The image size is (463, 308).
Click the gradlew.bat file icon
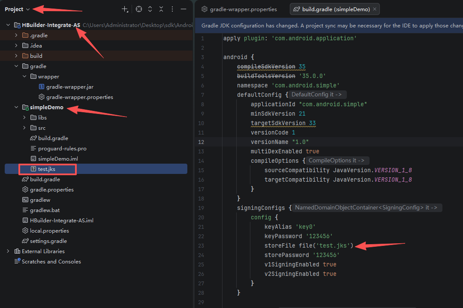coord(25,210)
